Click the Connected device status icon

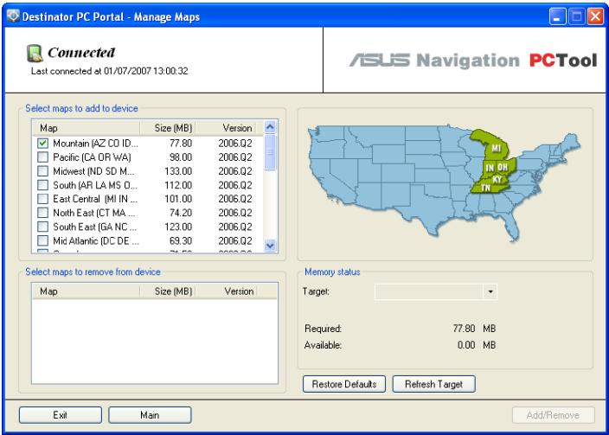tap(35, 54)
